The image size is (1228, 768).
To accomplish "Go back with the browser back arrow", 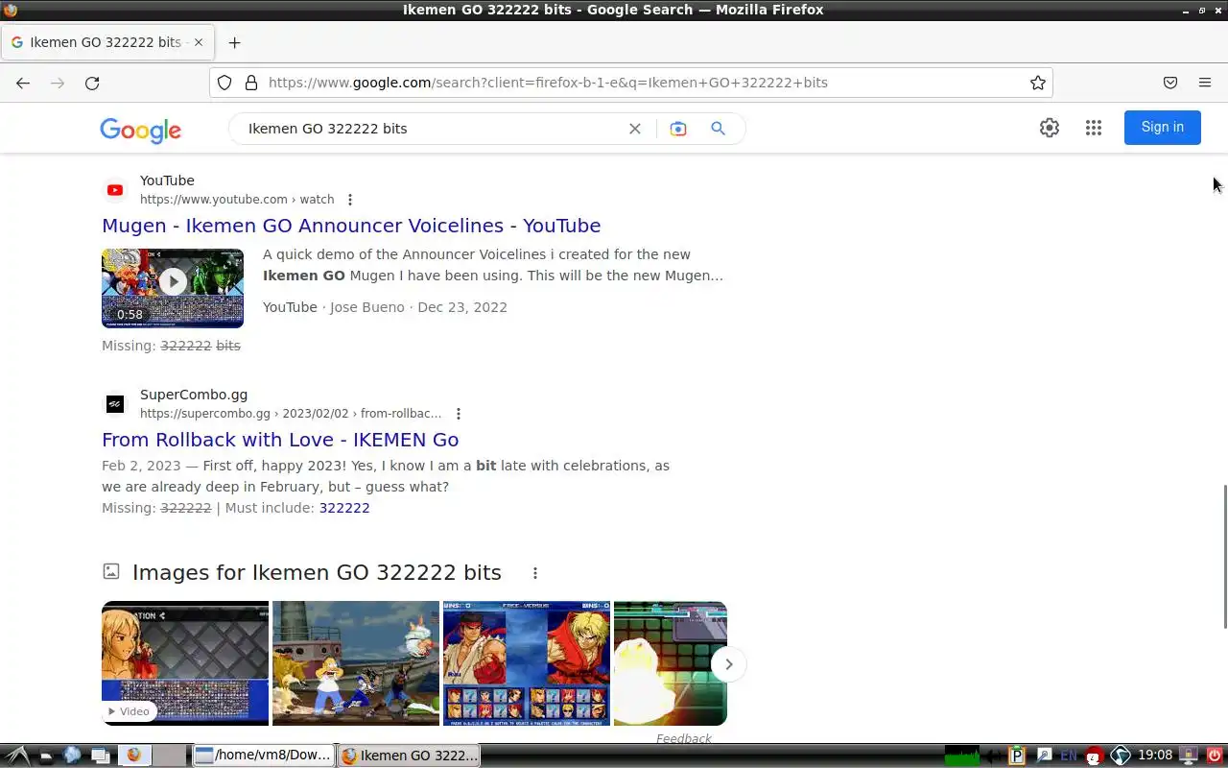I will pyautogui.click(x=23, y=83).
